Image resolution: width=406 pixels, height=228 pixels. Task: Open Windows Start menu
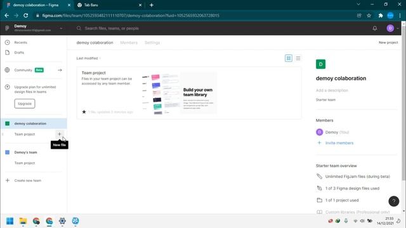coord(10,221)
